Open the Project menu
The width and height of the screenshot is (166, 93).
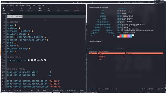pos(29,5)
